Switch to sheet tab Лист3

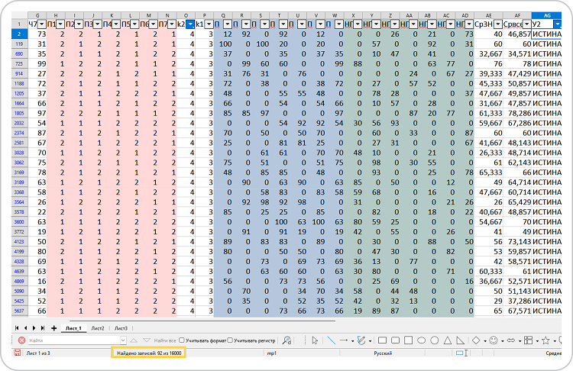tap(121, 328)
